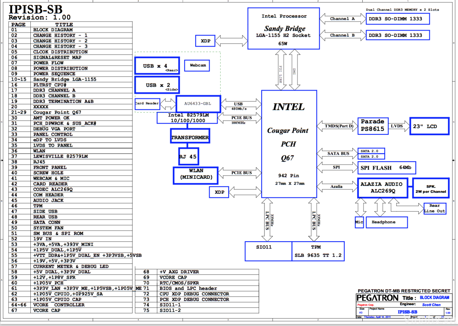458x326 pixels.
Task: Select the 23" LCD block
Action: (x=429, y=126)
